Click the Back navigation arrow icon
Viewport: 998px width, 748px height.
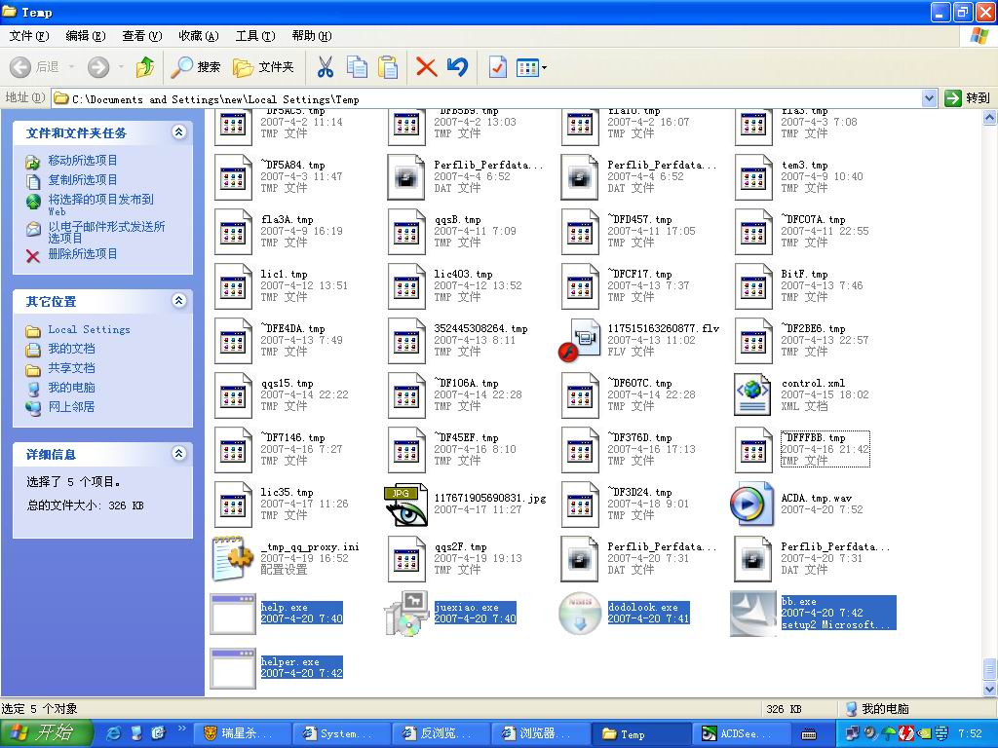tap(20, 67)
